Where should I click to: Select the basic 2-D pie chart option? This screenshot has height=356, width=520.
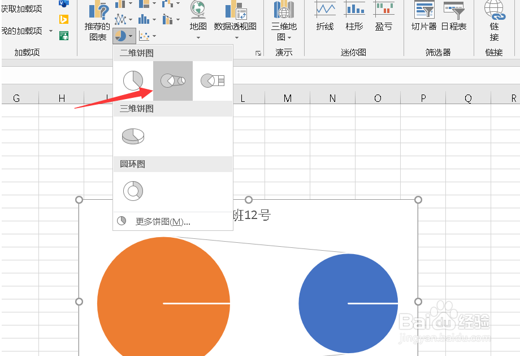pos(133,80)
